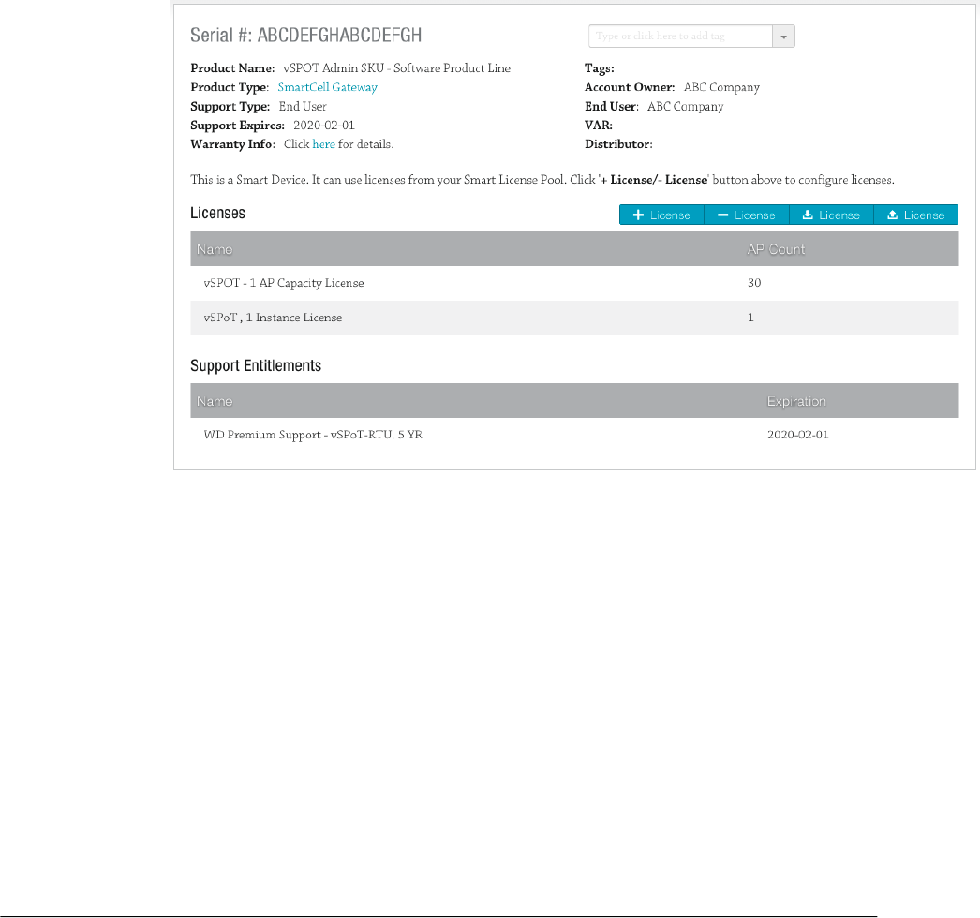This screenshot has height=918, width=980.
Task: Click the Licenses section heading
Action: tap(217, 213)
